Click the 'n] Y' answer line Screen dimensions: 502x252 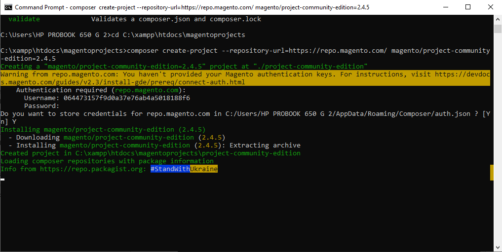coord(9,121)
